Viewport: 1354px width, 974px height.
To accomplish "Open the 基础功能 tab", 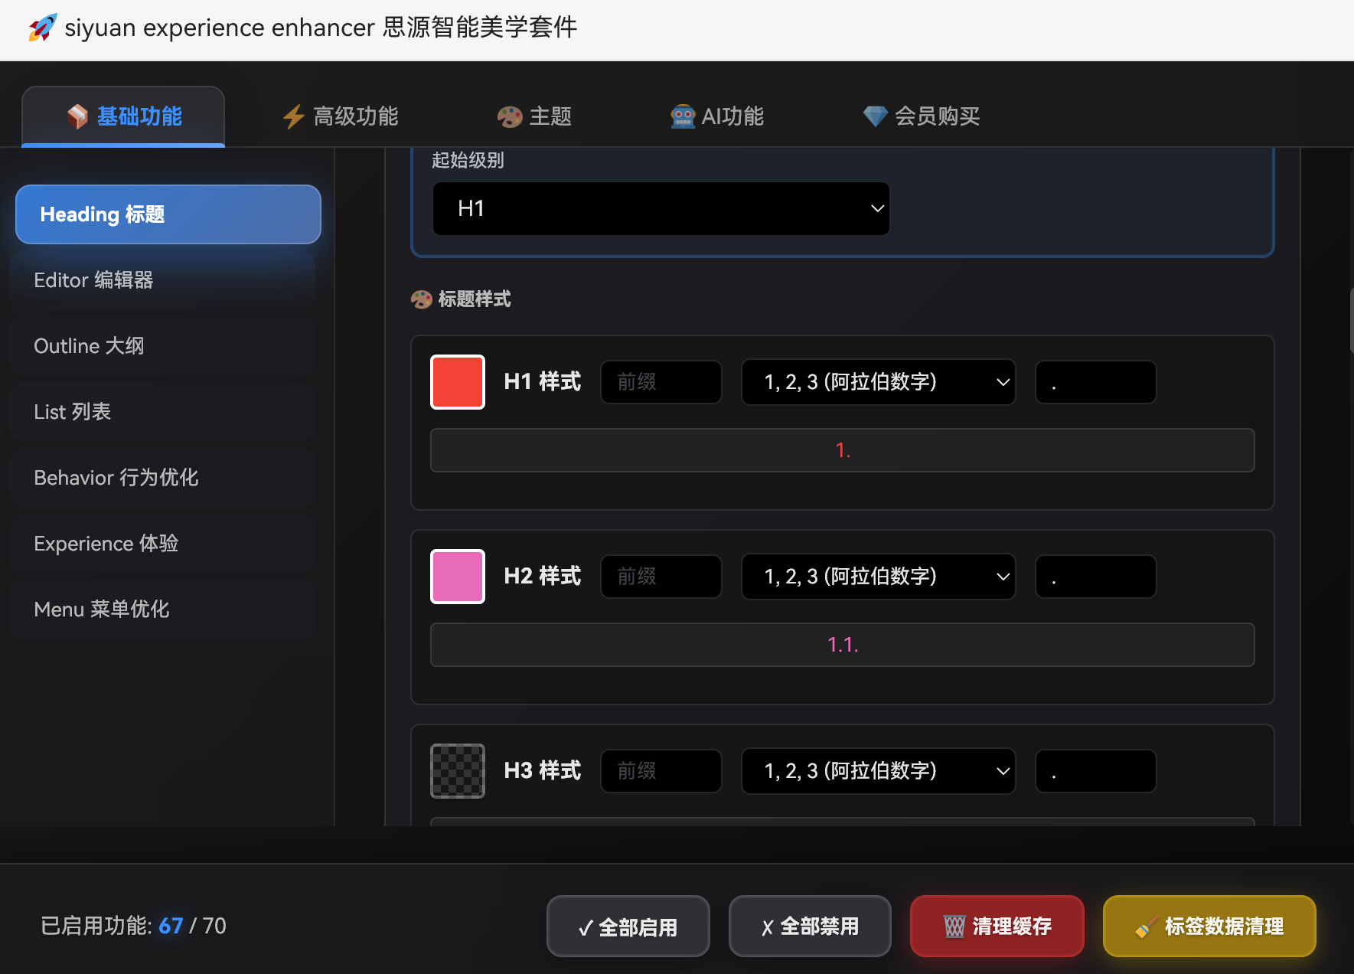I will coord(123,116).
